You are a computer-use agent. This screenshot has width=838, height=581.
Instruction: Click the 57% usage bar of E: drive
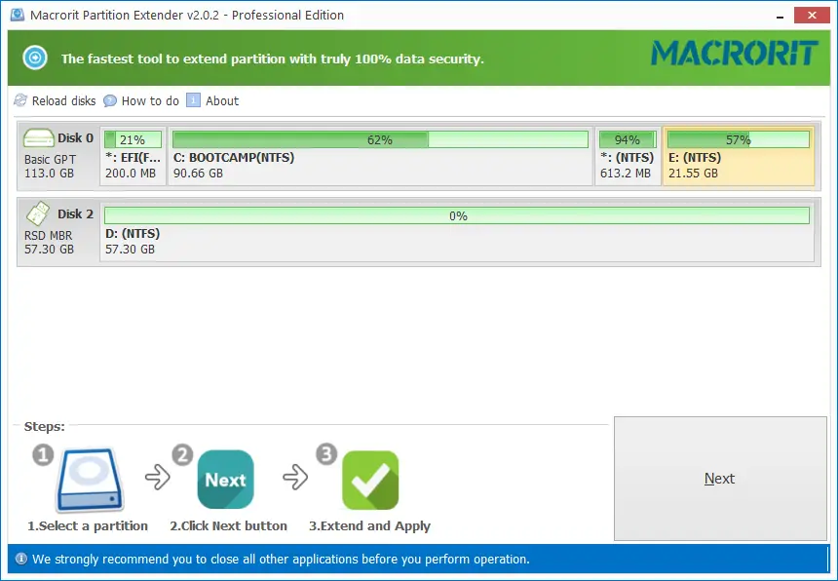739,139
